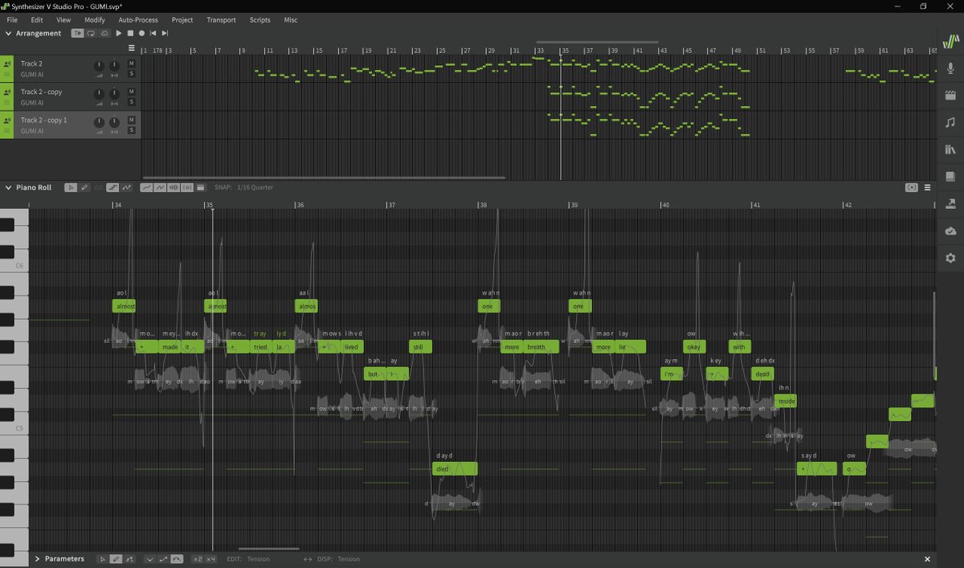
Task: Open the Scripts menu
Action: pyautogui.click(x=260, y=19)
